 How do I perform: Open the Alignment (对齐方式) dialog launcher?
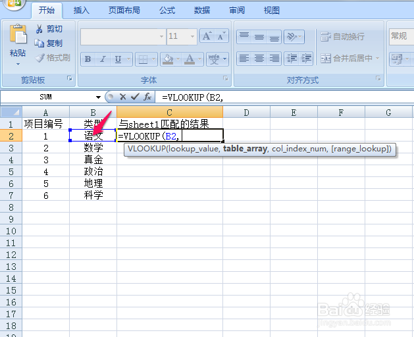(378, 78)
